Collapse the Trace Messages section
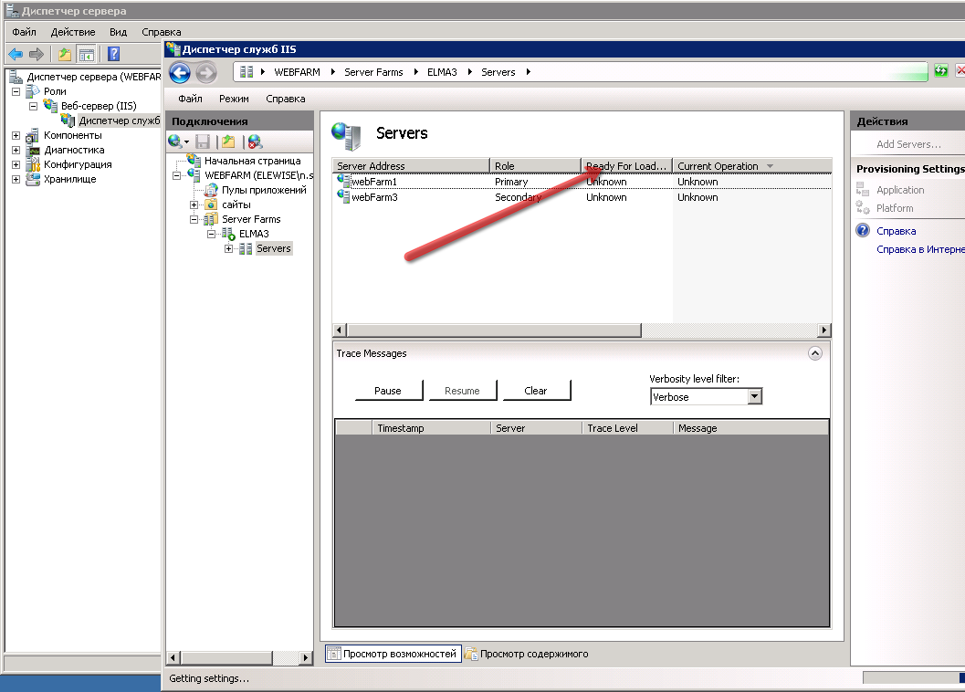This screenshot has width=965, height=692. coord(815,353)
